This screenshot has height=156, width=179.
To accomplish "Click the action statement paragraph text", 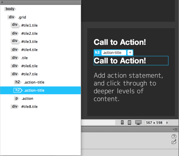I will [x=128, y=87].
